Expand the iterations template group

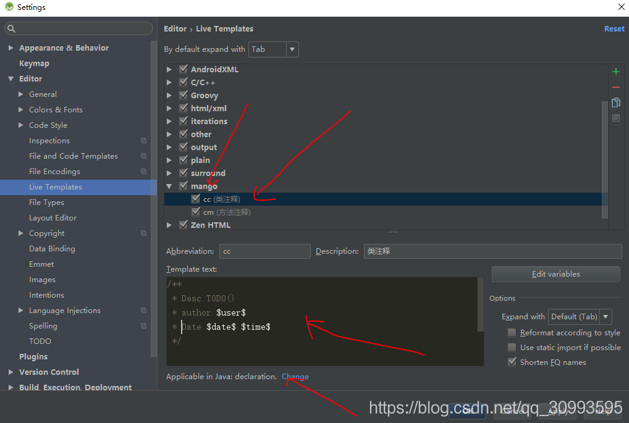coord(169,121)
